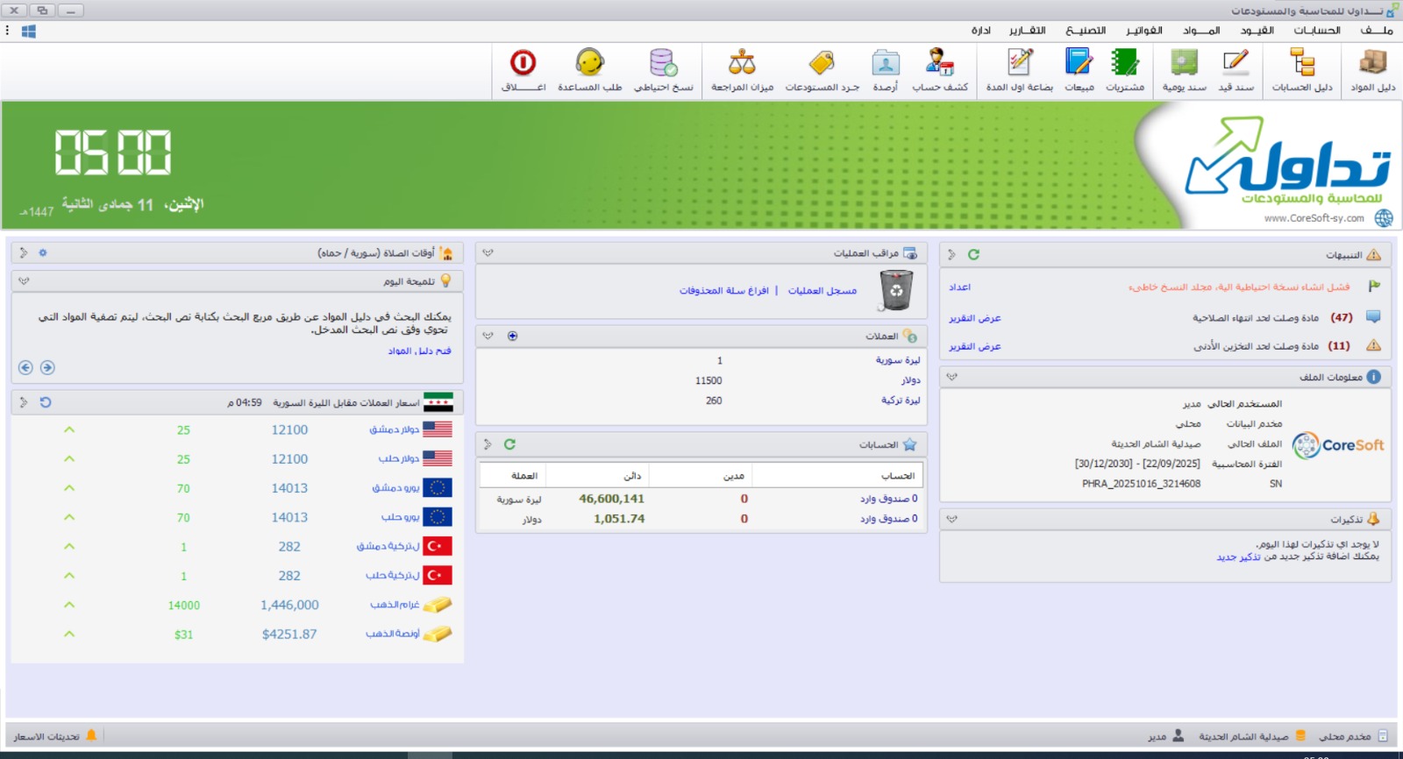Screen dimensions: 1403x759
Task: Collapse the تذكيرات (reminders) panel
Action: pyautogui.click(x=951, y=520)
